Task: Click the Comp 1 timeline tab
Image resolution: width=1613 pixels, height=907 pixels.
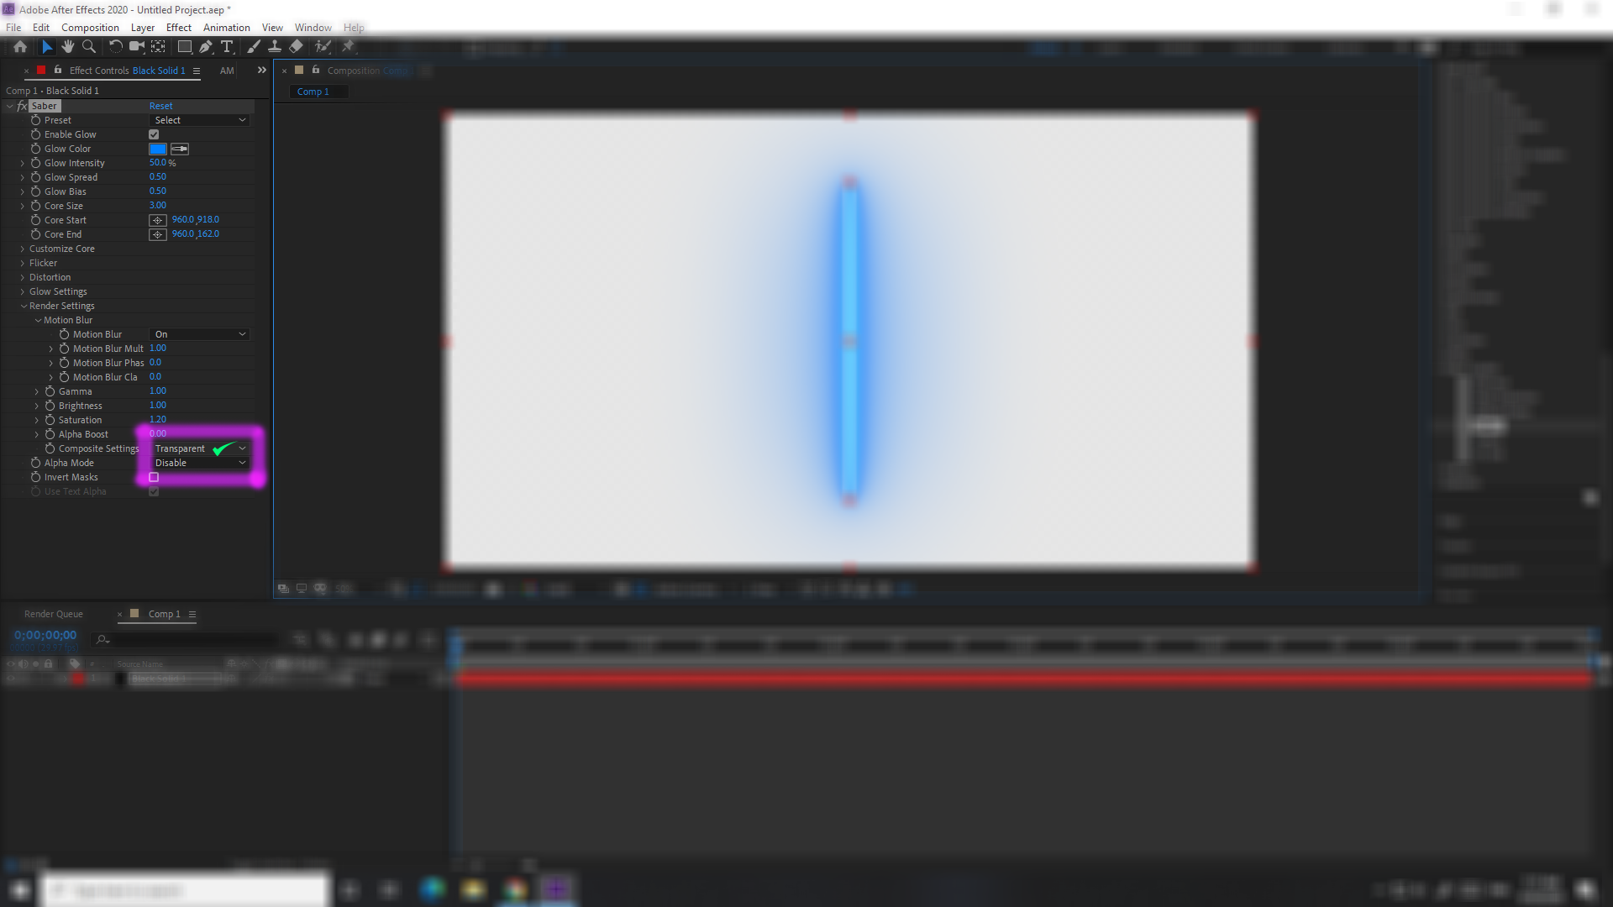Action: click(162, 612)
